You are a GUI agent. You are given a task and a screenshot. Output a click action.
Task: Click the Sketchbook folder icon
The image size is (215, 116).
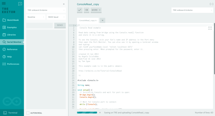pyautogui.click(x=4, y=20)
